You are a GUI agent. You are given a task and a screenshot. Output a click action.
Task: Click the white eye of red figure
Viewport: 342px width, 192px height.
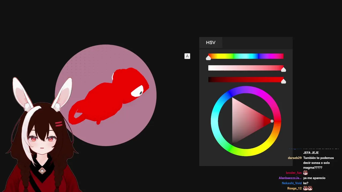pyautogui.click(x=137, y=91)
